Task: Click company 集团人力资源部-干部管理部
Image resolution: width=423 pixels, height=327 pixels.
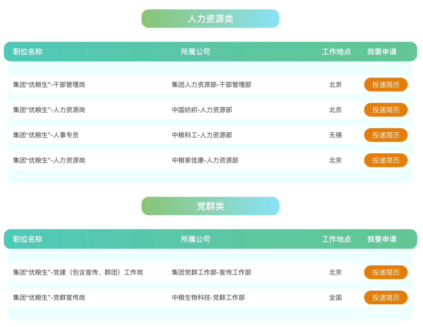Action: pos(211,84)
